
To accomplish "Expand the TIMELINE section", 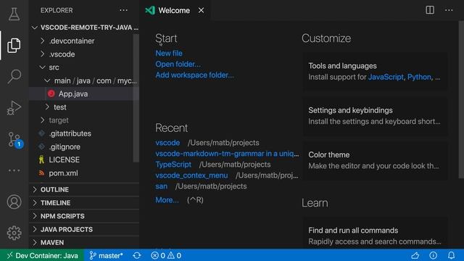I will (84, 203).
